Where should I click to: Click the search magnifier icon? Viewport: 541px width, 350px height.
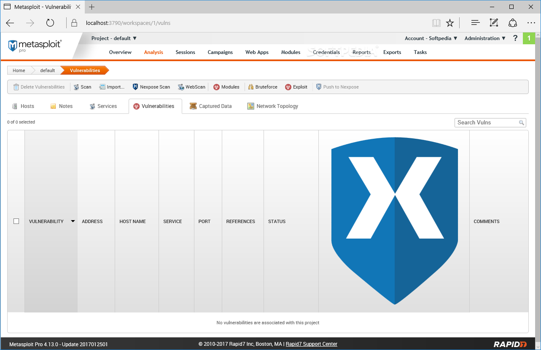(x=522, y=123)
